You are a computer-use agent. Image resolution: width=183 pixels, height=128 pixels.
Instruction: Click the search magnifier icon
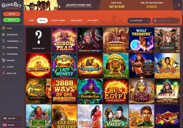tap(155, 21)
